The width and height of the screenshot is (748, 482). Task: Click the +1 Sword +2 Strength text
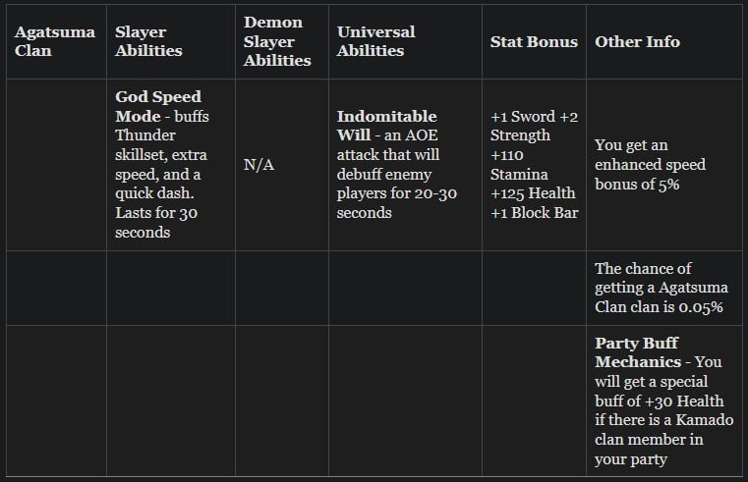tap(534, 126)
